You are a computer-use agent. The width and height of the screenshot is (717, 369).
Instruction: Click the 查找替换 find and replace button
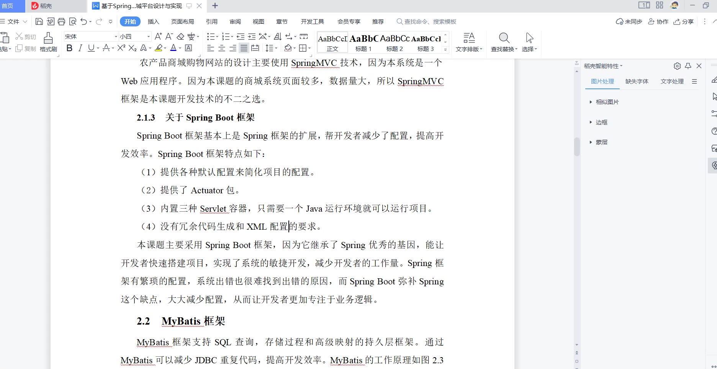coord(504,42)
